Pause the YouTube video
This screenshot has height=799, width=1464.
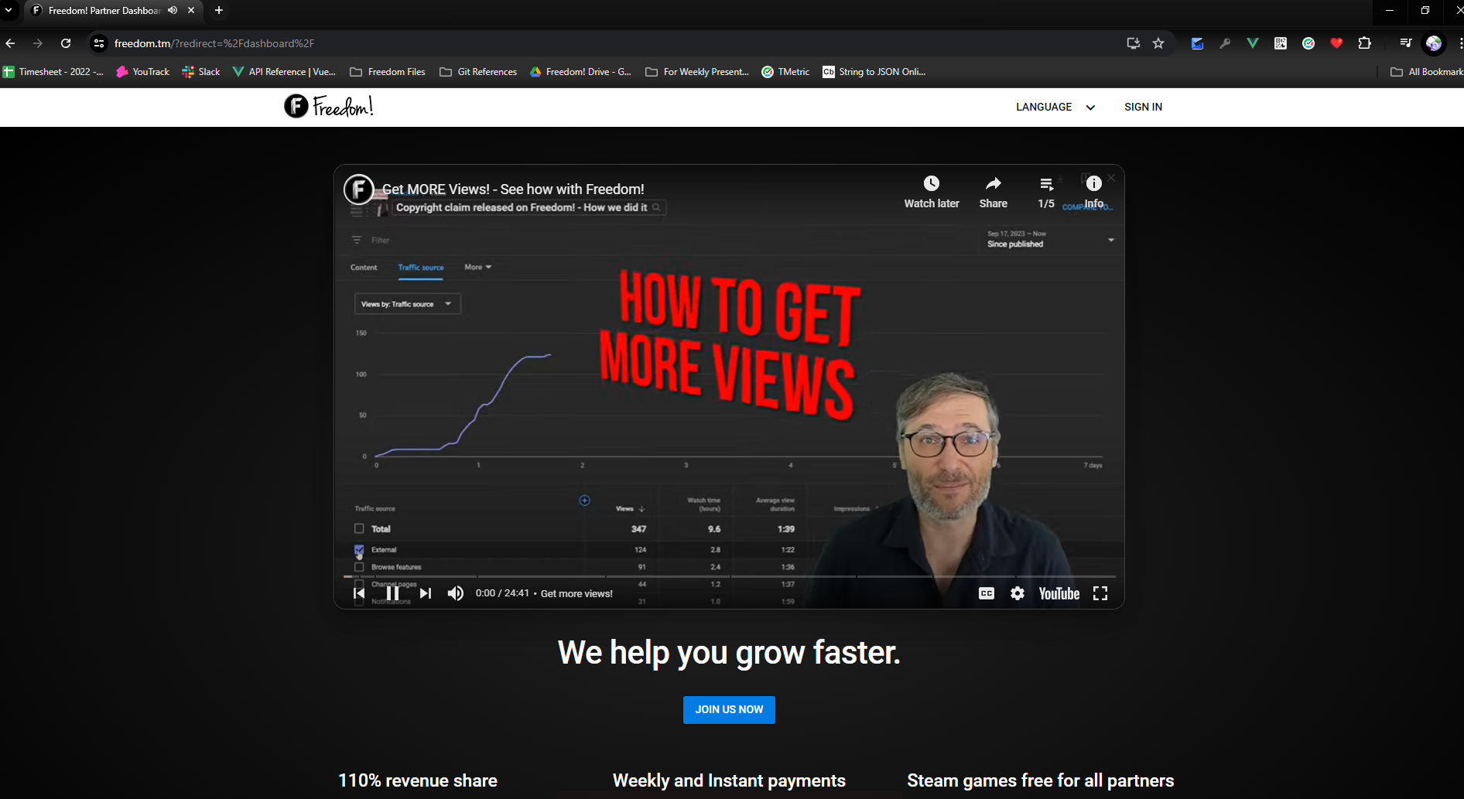click(x=392, y=593)
